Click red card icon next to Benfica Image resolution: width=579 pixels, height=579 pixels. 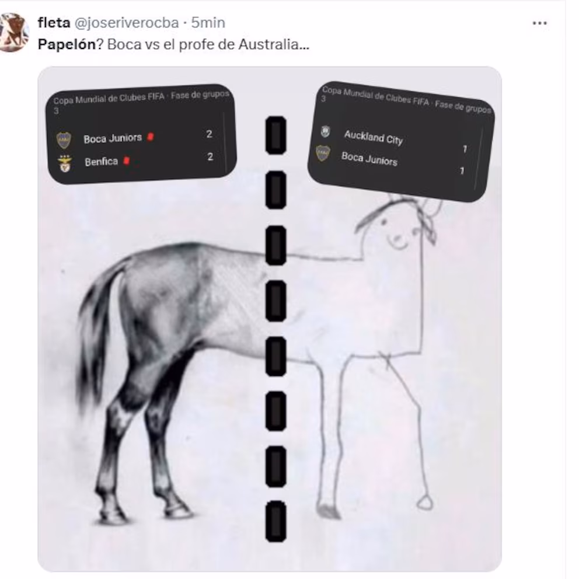click(126, 161)
